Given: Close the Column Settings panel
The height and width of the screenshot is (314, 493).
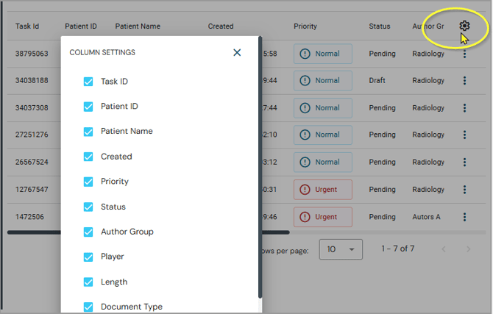Looking at the screenshot, I should tap(237, 52).
